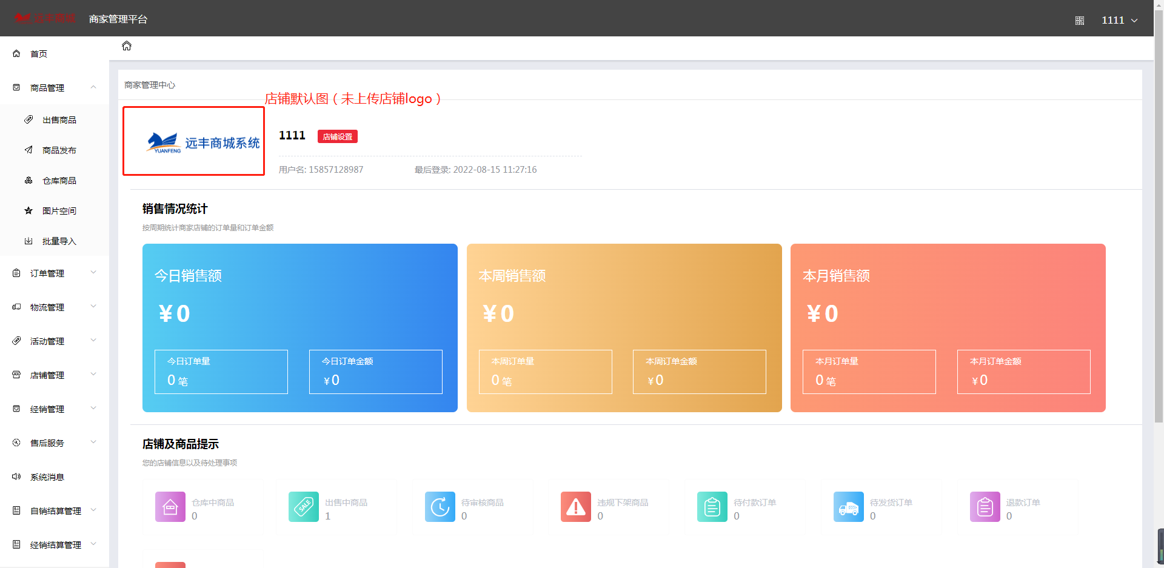Click the 仓库中商品 purple house icon
Image resolution: width=1164 pixels, height=568 pixels.
170,507
